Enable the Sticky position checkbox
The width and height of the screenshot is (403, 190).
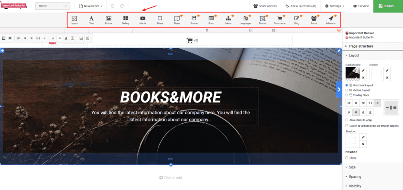coord(347,158)
